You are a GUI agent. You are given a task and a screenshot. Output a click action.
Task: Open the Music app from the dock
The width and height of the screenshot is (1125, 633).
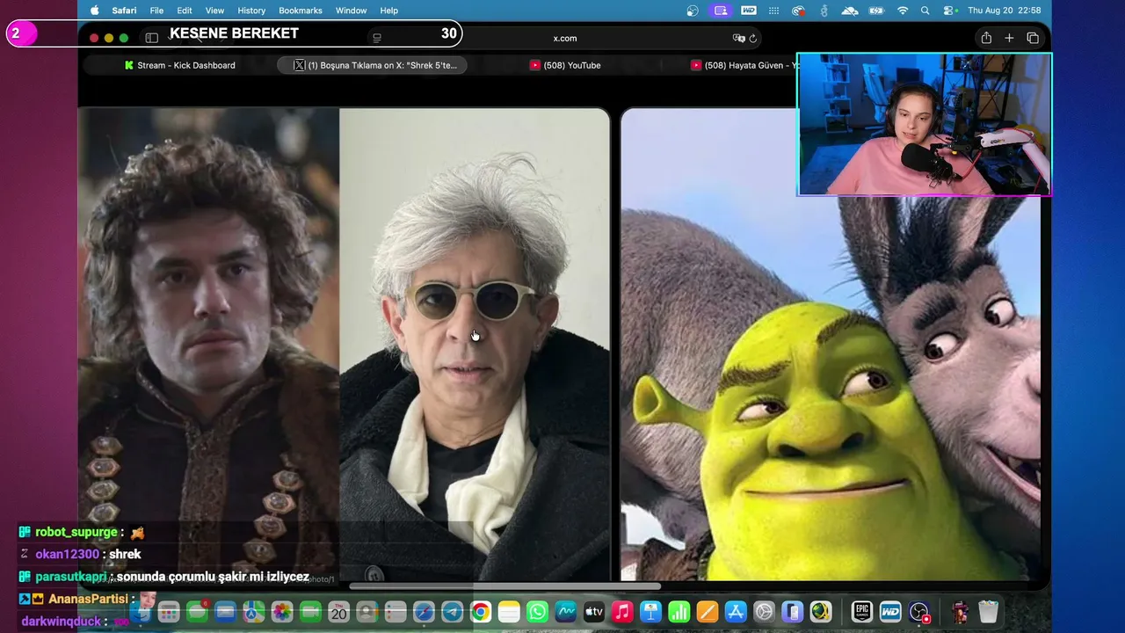point(622,612)
